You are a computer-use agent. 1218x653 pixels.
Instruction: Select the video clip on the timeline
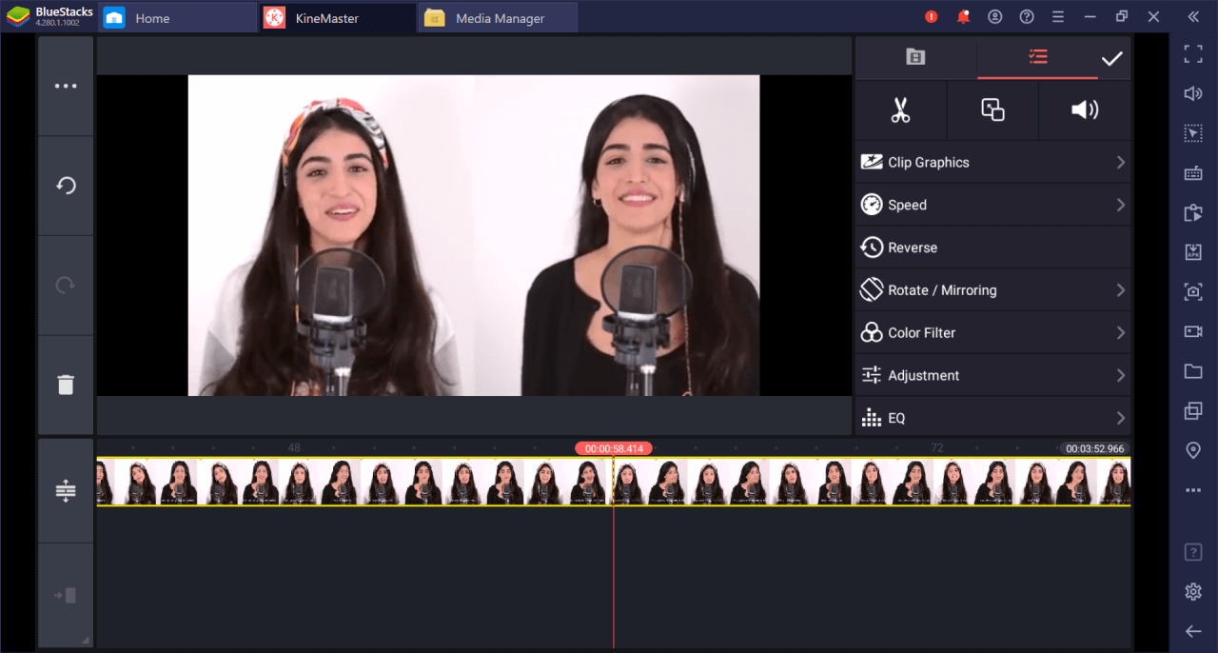(x=614, y=482)
